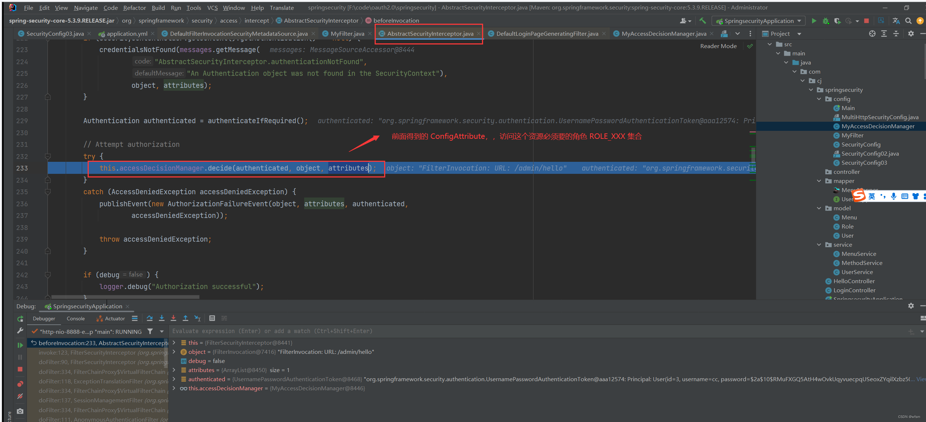Open the Refactor menu
926x422 pixels.
pos(134,8)
